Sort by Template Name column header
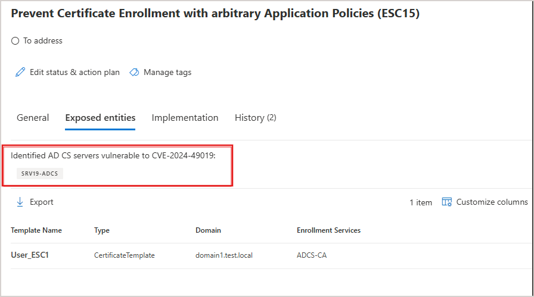The image size is (534, 297). pos(36,230)
